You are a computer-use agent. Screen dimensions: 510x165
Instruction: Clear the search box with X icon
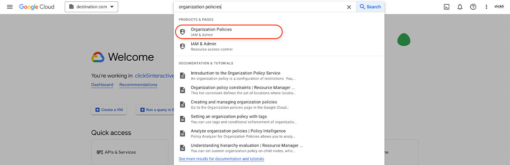[x=349, y=7]
